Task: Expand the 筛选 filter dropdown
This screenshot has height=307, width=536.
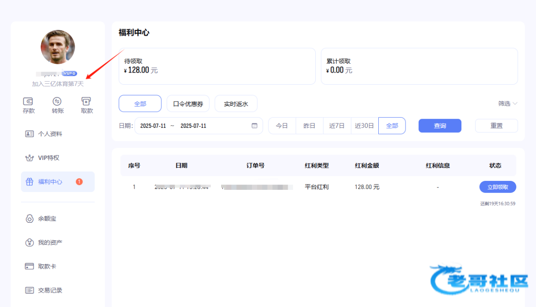Action: coord(507,103)
